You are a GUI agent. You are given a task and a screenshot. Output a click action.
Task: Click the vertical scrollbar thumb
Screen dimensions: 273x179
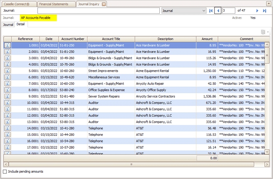tap(267, 55)
